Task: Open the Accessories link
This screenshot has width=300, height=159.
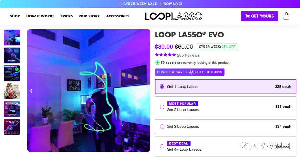Action: click(118, 16)
